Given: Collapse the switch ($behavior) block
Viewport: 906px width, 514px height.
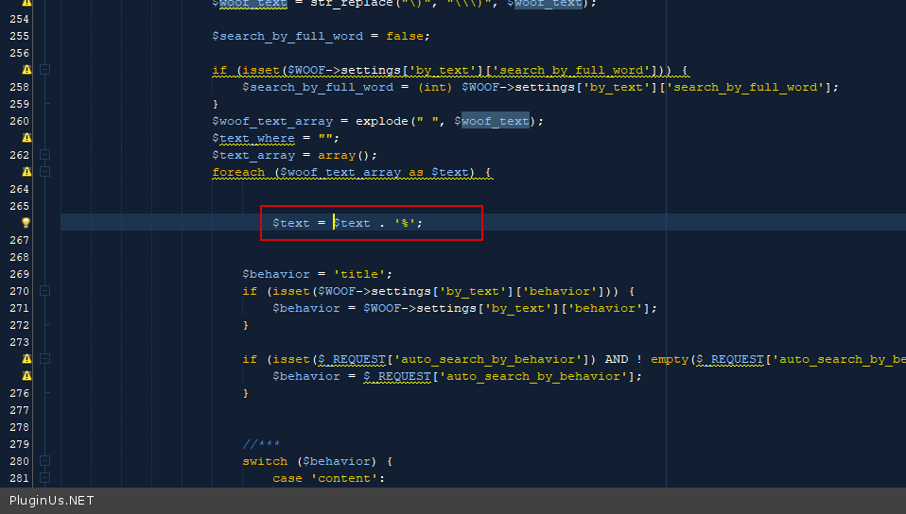Looking at the screenshot, I should coord(44,461).
